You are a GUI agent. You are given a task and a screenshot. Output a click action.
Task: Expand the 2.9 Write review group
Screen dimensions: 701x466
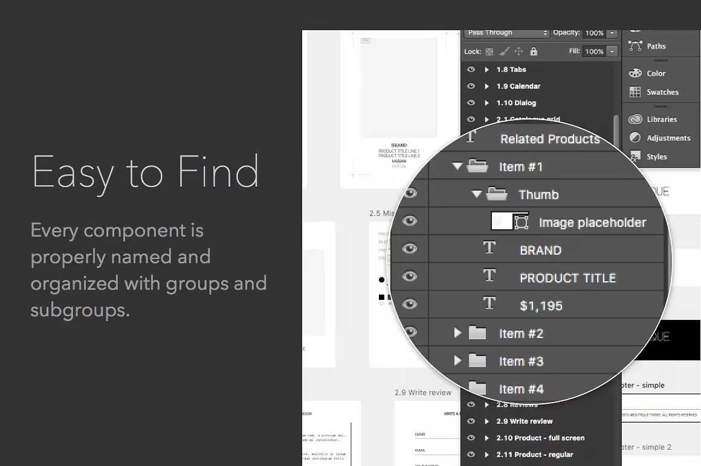tap(487, 421)
